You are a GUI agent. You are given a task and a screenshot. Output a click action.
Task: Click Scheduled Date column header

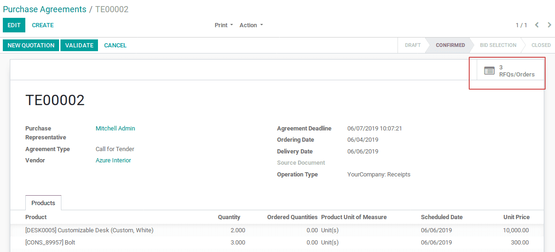[442, 217]
